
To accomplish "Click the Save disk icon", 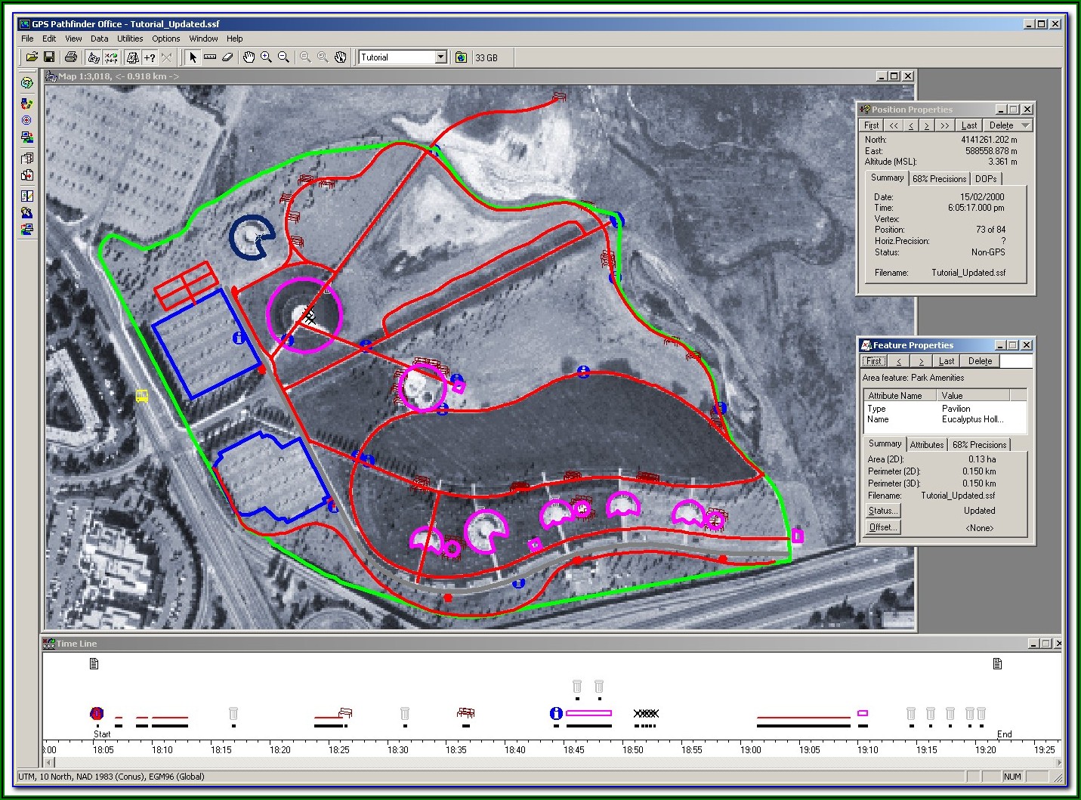I will 49,57.
